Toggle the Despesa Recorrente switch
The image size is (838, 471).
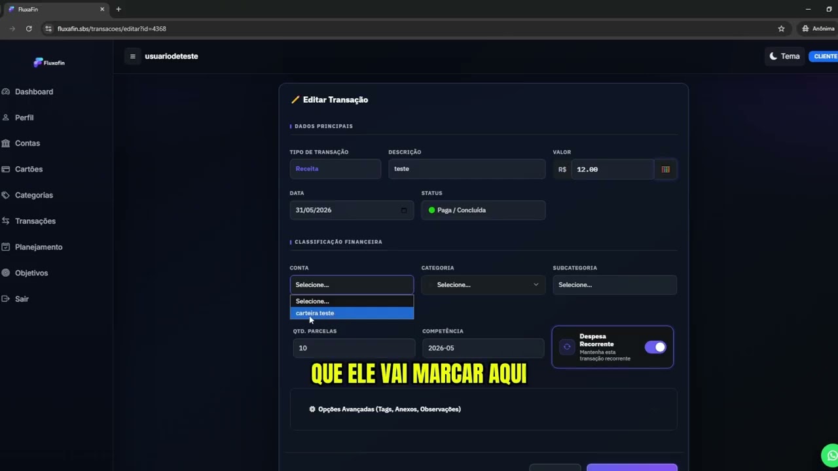(655, 347)
